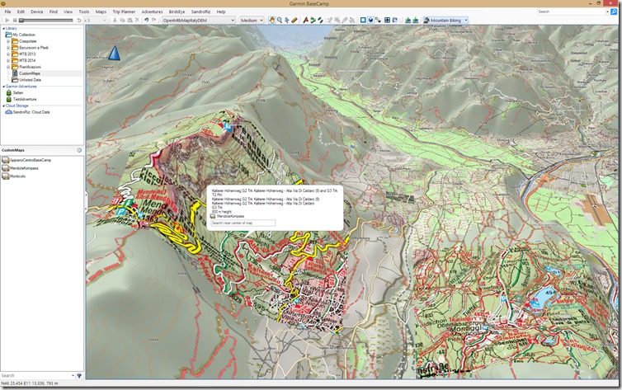Viewport: 622px width, 390px height.
Task: Open the Help menu
Action: coord(221,12)
